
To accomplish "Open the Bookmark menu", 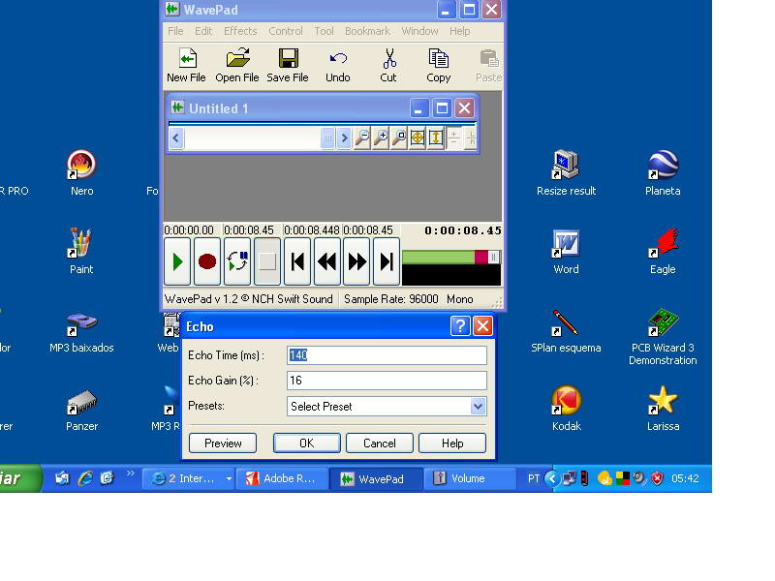I will coord(367,31).
